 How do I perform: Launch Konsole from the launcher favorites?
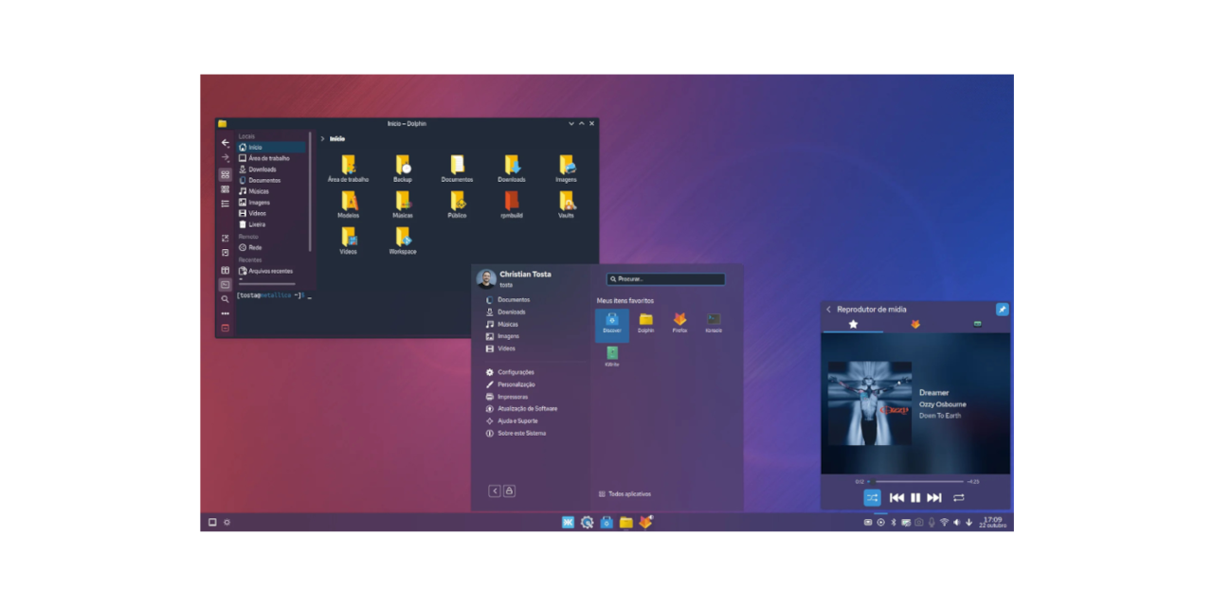714,324
